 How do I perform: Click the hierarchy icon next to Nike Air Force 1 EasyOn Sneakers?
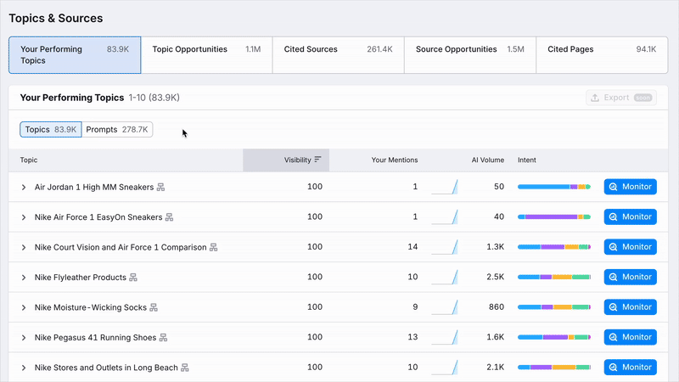169,217
